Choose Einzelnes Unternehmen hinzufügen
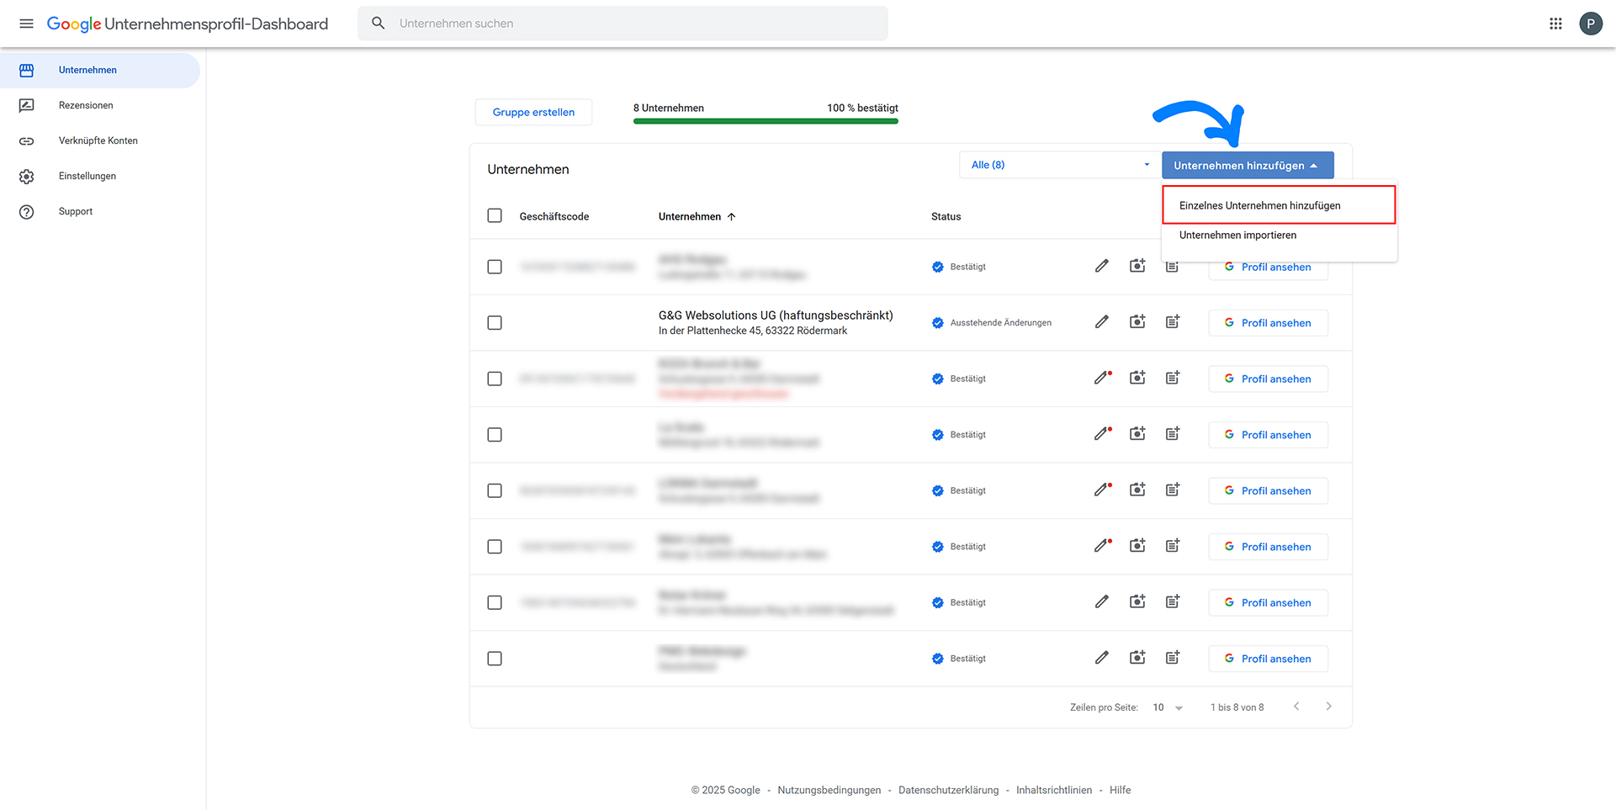1616x810 pixels. coord(1279,205)
